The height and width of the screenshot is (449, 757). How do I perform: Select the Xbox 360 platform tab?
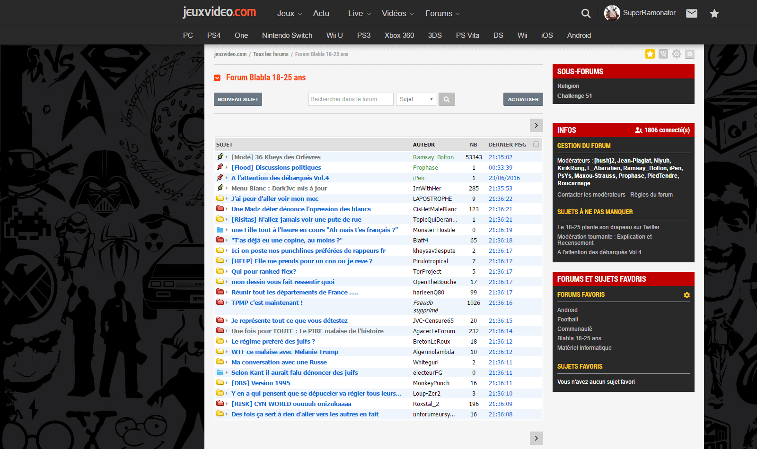pyautogui.click(x=399, y=35)
